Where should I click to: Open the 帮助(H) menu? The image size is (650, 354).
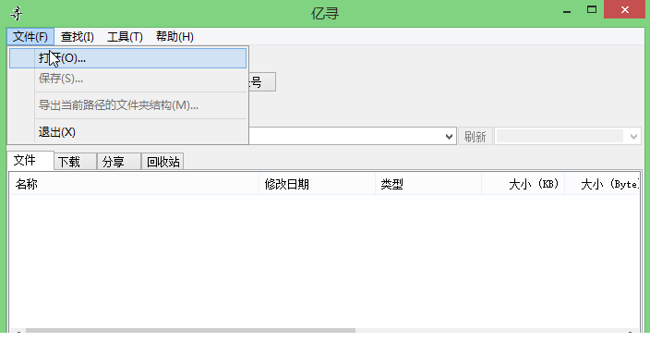coord(175,37)
